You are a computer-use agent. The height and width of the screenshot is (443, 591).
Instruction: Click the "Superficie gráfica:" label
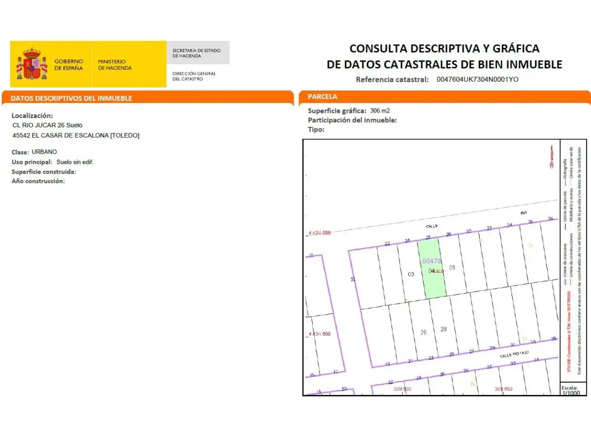[337, 111]
